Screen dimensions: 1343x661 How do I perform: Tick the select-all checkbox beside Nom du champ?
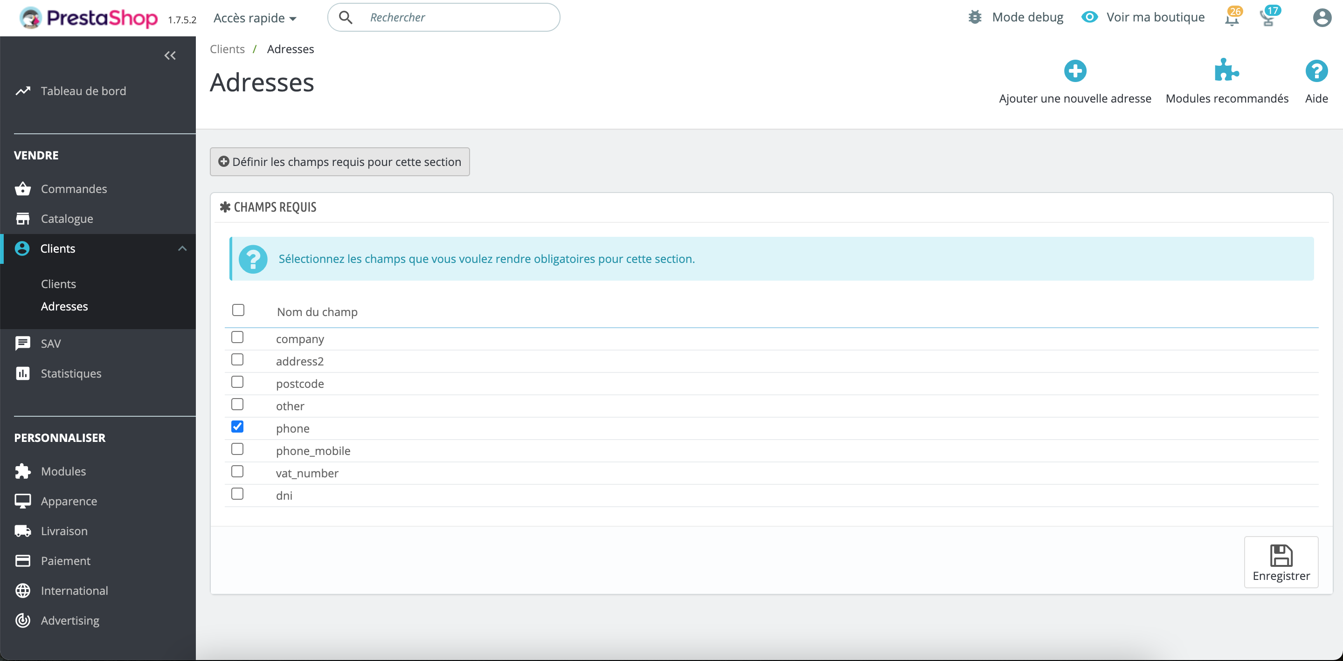coord(238,310)
